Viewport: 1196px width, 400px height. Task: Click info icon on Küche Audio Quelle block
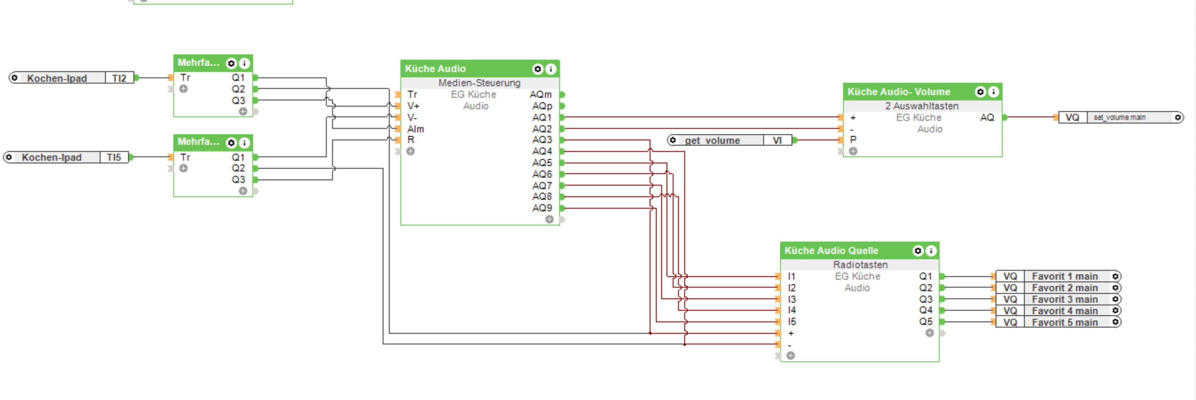(x=930, y=251)
